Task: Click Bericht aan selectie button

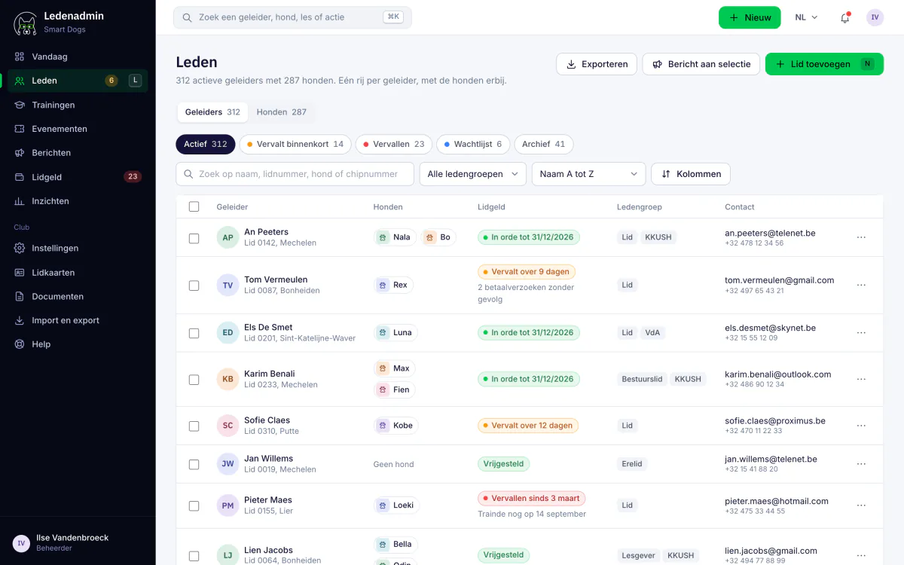Action: click(701, 64)
